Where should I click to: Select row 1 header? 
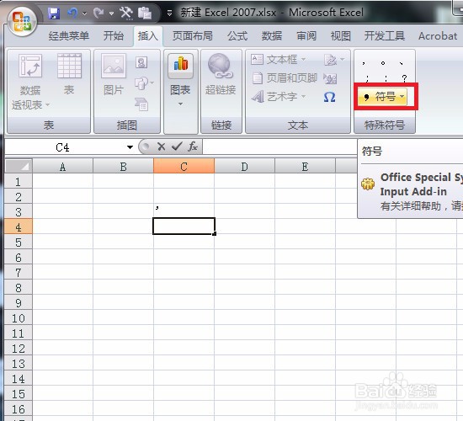point(19,181)
